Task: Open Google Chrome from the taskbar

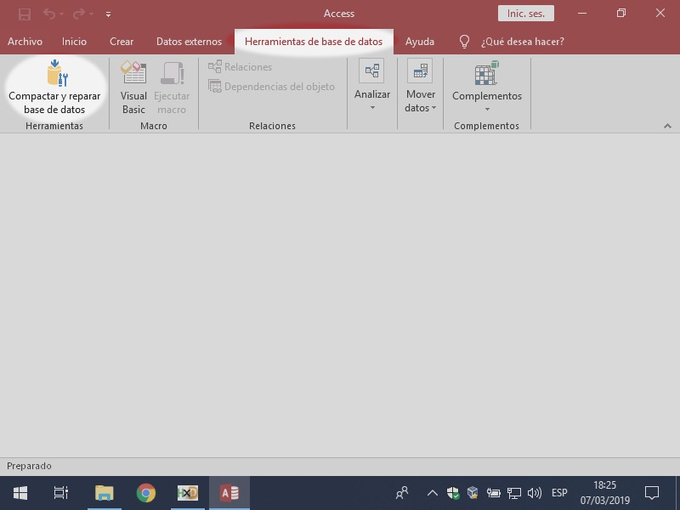Action: [x=146, y=493]
